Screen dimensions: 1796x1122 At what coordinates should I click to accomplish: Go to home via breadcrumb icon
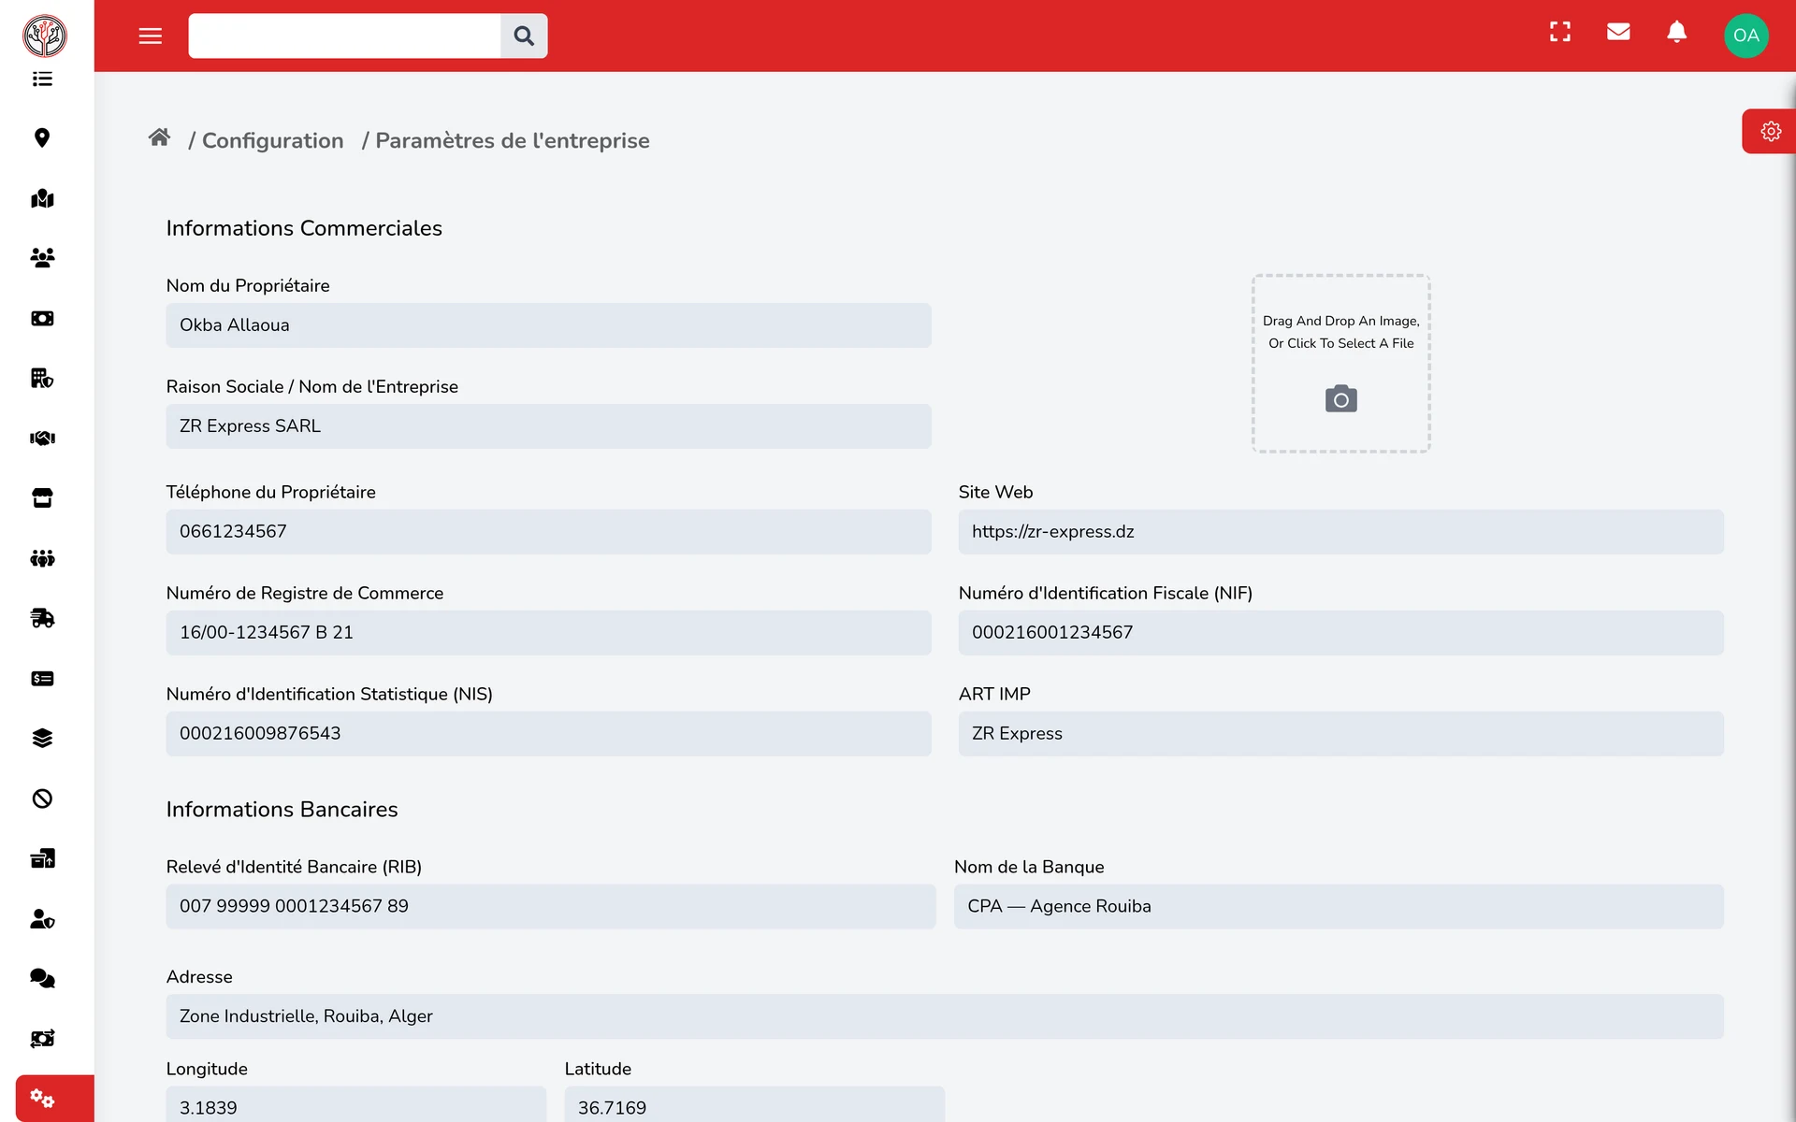[x=159, y=138]
